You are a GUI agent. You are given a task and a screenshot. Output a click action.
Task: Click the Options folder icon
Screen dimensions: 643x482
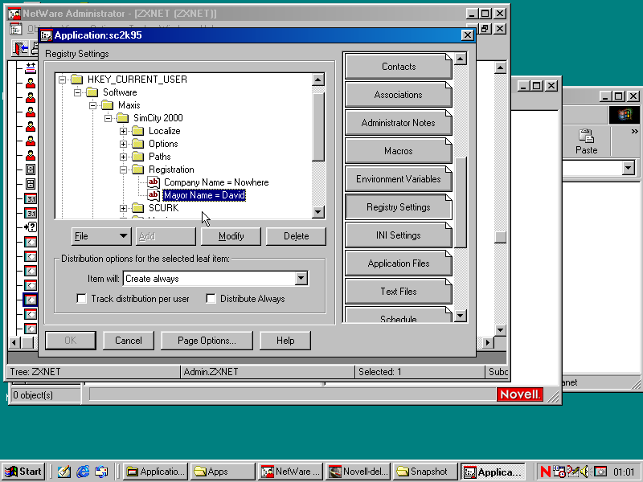click(137, 144)
